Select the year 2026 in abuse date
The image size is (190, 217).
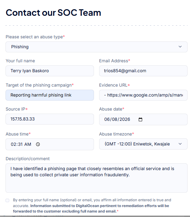125,119
